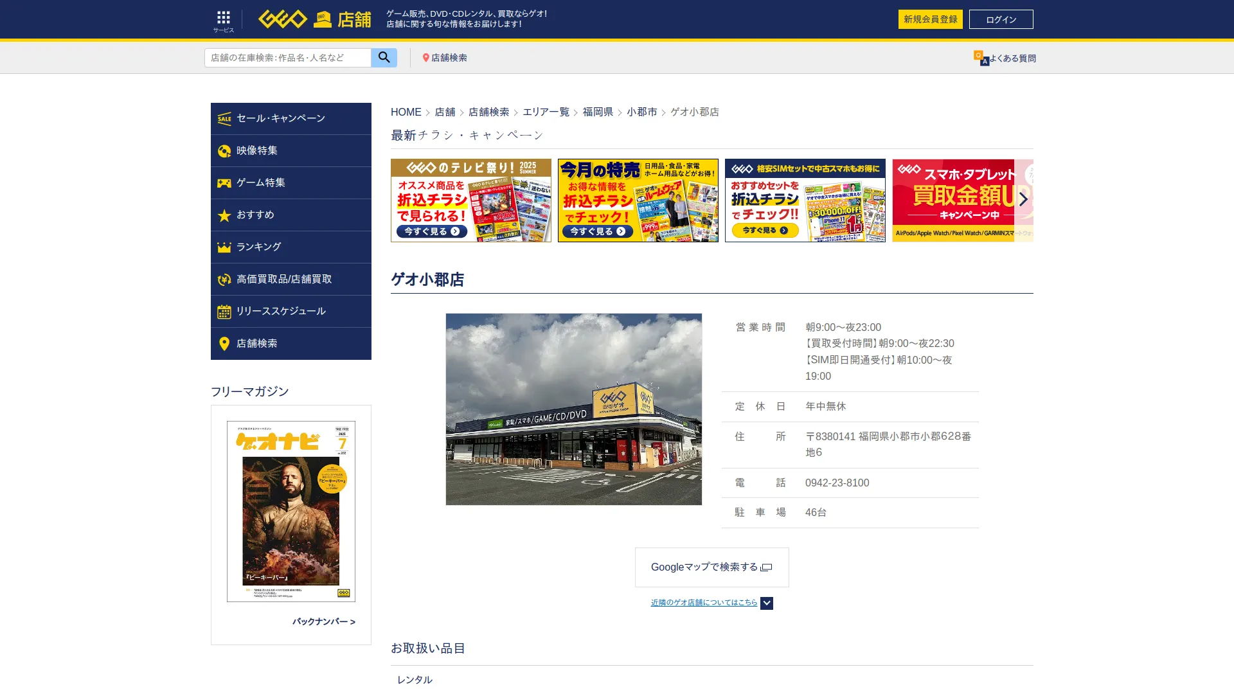The height and width of the screenshot is (694, 1234).
Task: Click the サービス label under grid icon
Action: click(x=224, y=30)
